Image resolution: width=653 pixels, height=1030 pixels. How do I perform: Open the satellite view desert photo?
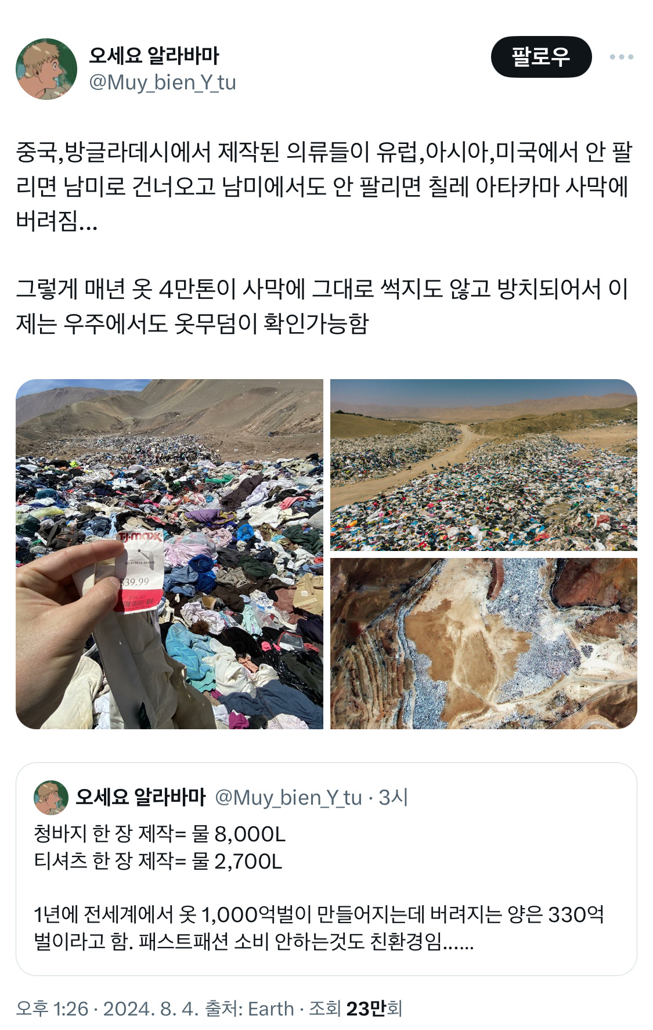click(484, 643)
